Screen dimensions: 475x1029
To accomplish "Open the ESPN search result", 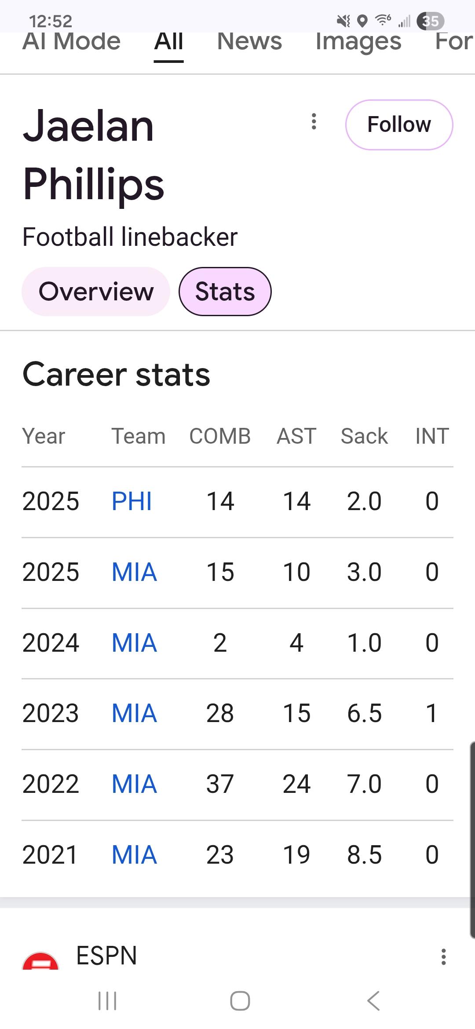I will [x=106, y=955].
